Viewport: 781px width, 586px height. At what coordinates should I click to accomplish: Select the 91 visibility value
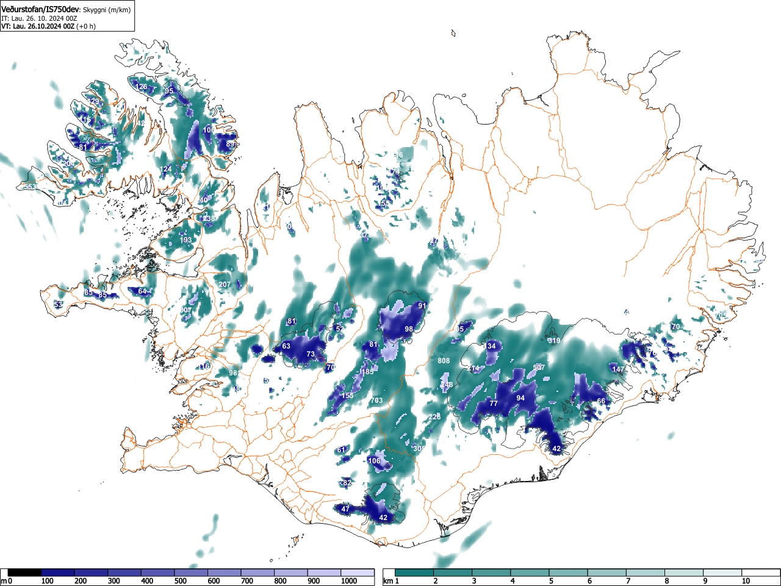click(x=422, y=306)
